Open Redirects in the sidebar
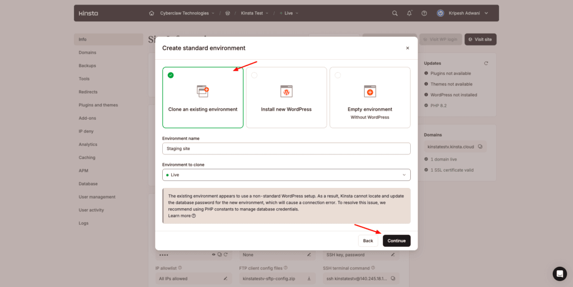The width and height of the screenshot is (573, 287). 88,92
